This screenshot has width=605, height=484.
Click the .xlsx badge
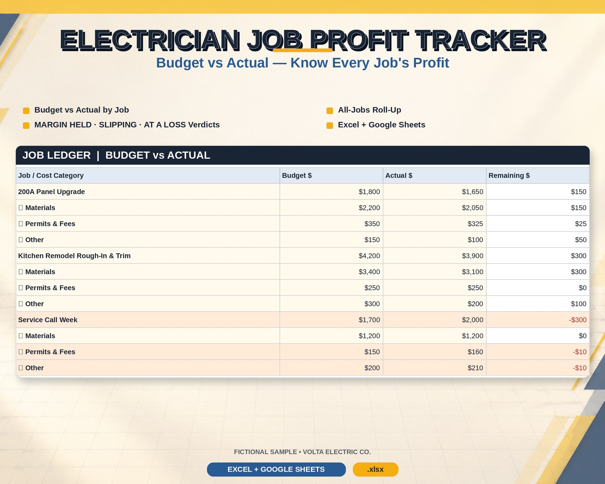pyautogui.click(x=375, y=469)
